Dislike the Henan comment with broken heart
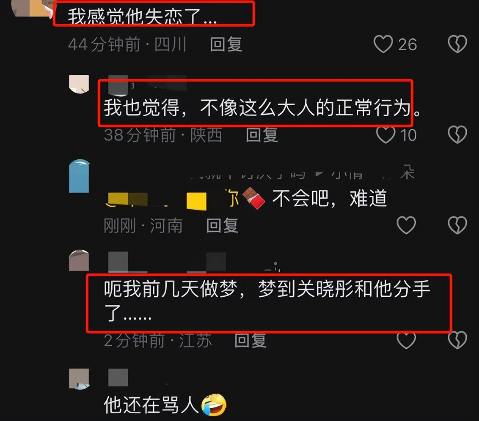Viewport: 479px width, 421px height. [x=457, y=225]
